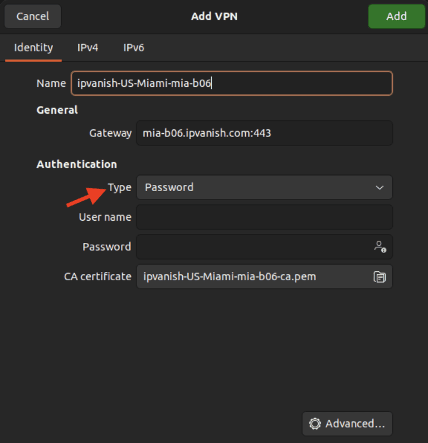Select the Identity tab

(33, 48)
